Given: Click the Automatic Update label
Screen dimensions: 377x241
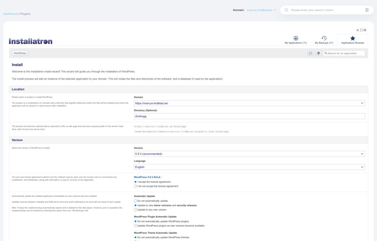Looking at the screenshot, I should pyautogui.click(x=144, y=196).
